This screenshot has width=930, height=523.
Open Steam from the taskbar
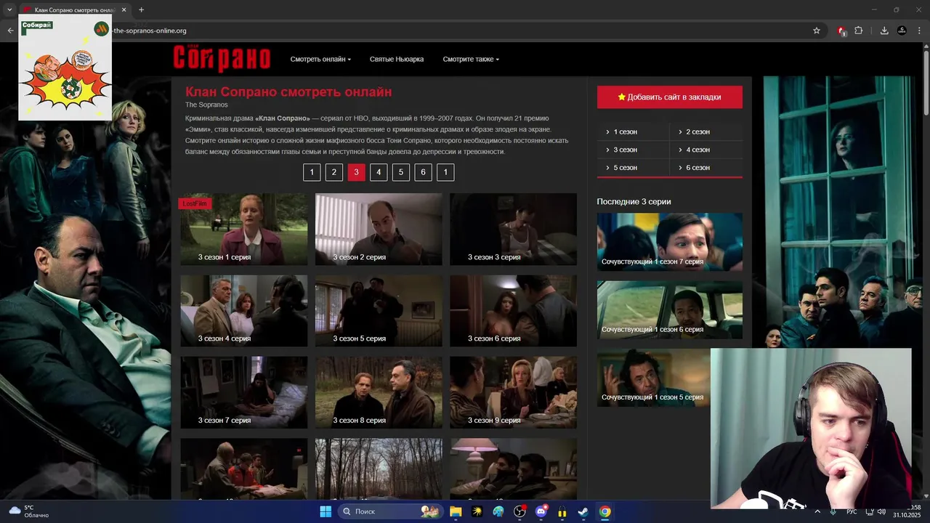point(583,511)
